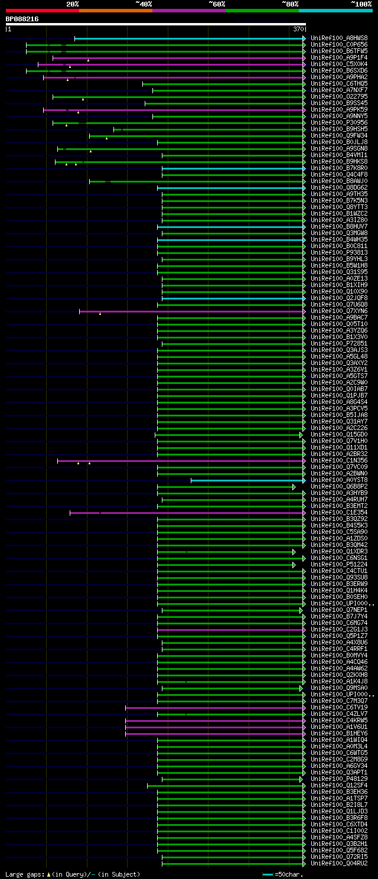Select the label UniRef100_C6TV19

[339, 708]
